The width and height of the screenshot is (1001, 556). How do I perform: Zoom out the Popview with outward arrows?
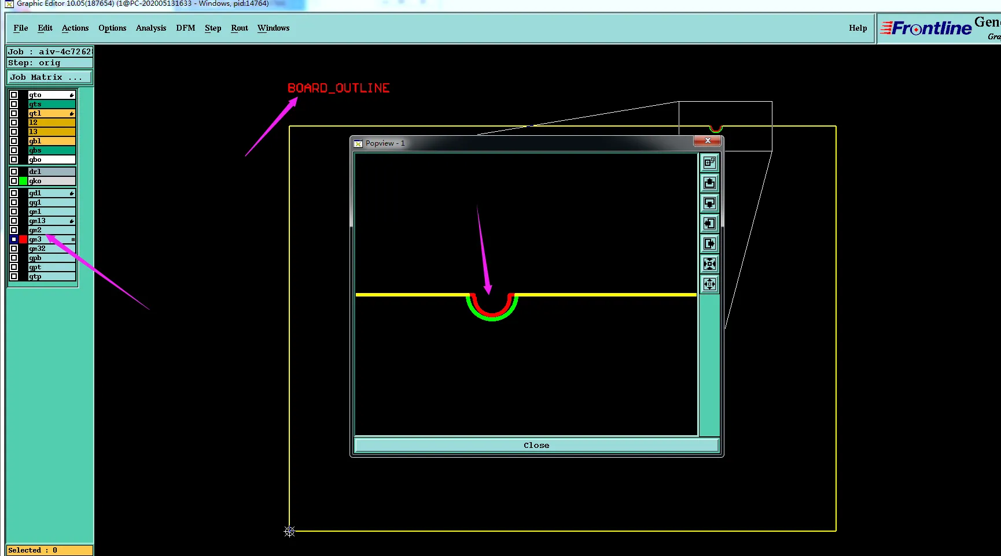click(709, 284)
